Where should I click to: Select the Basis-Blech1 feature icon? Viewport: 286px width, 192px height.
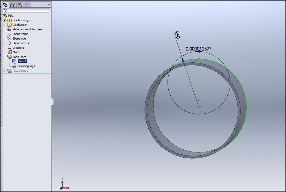[9, 57]
